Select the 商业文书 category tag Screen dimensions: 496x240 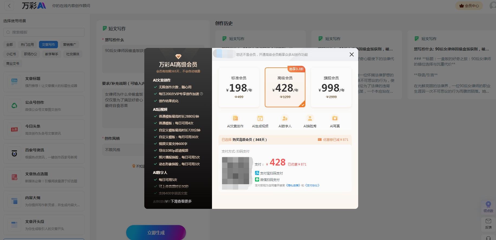[13, 64]
